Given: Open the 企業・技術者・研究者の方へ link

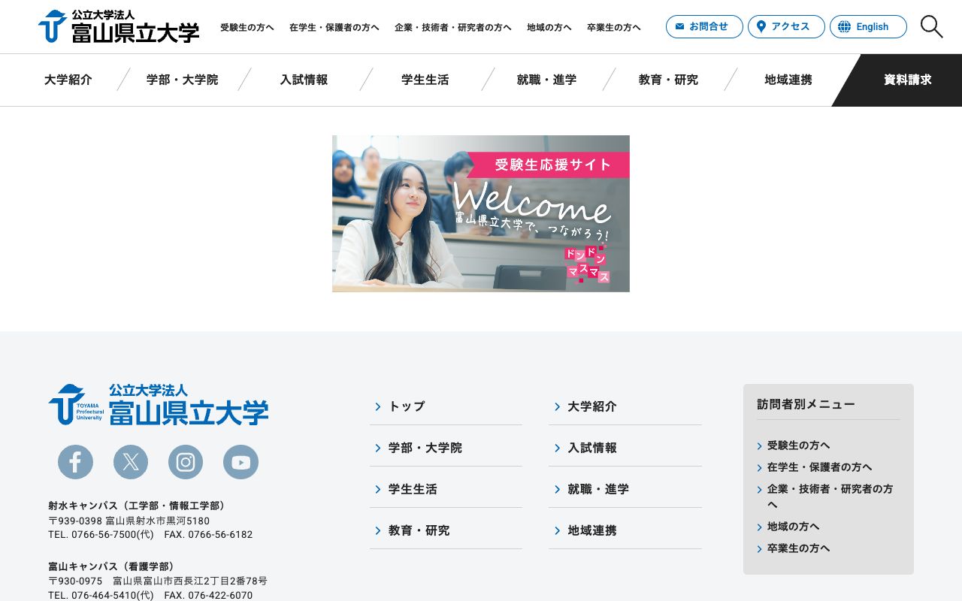Looking at the screenshot, I should (453, 27).
